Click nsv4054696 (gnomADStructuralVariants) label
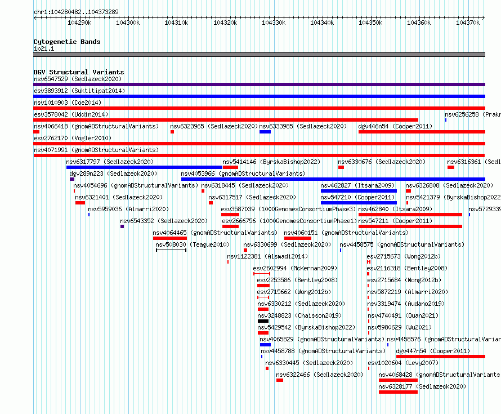The image size is (501, 414). tap(136, 185)
